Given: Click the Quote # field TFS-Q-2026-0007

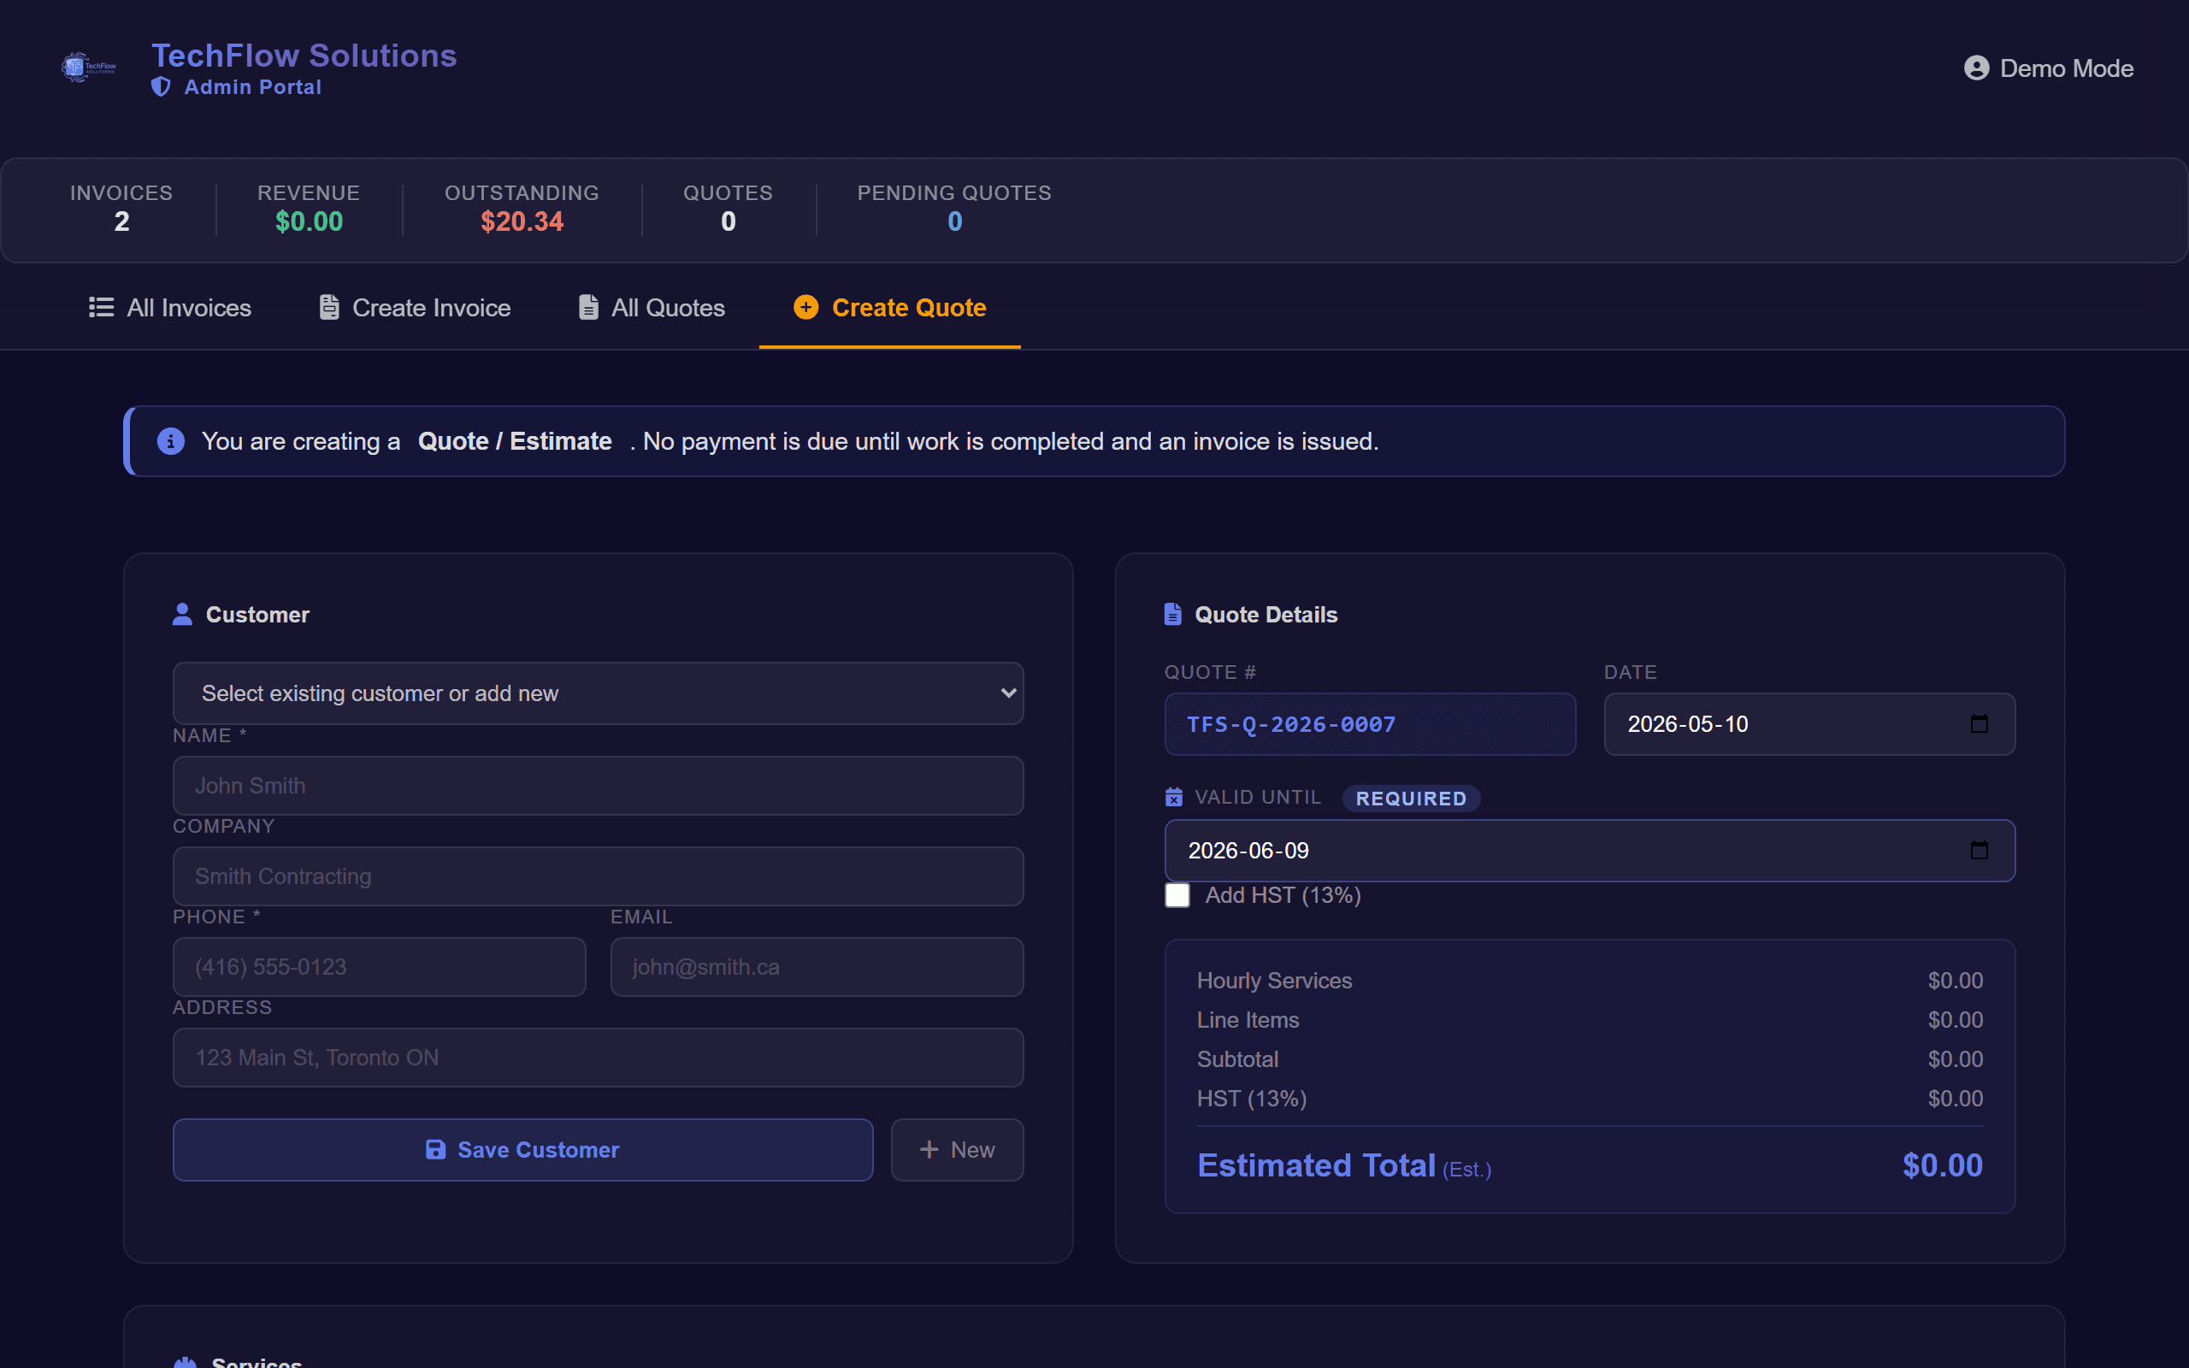Looking at the screenshot, I should 1370,724.
